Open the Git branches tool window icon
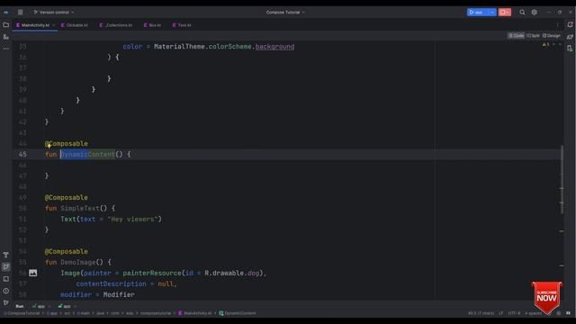Viewport: 576px width, 324px height. click(x=6, y=302)
